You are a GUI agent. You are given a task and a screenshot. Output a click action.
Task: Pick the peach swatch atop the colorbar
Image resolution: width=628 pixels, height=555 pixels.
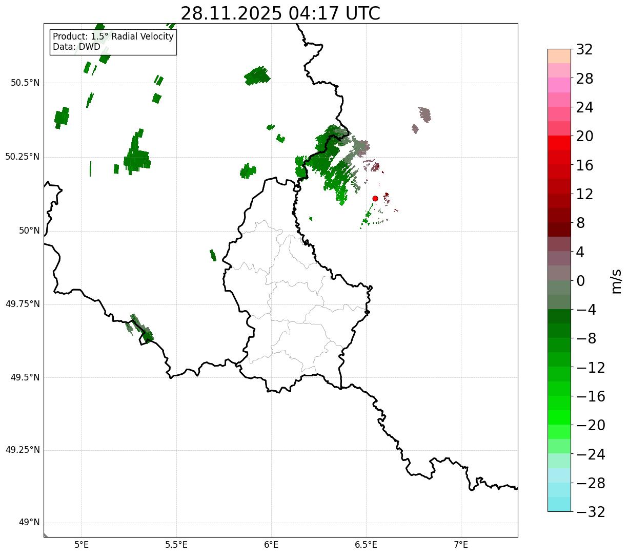pyautogui.click(x=559, y=56)
